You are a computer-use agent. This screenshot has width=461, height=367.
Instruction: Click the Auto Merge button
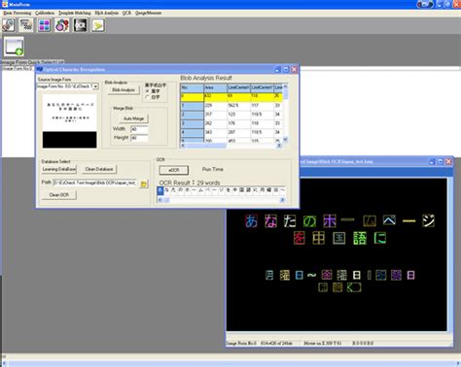coord(133,118)
